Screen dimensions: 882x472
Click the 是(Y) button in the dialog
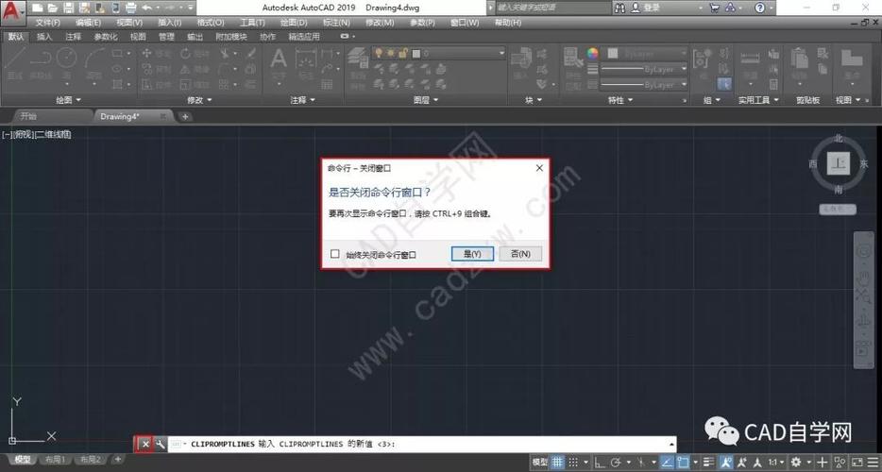tap(472, 254)
